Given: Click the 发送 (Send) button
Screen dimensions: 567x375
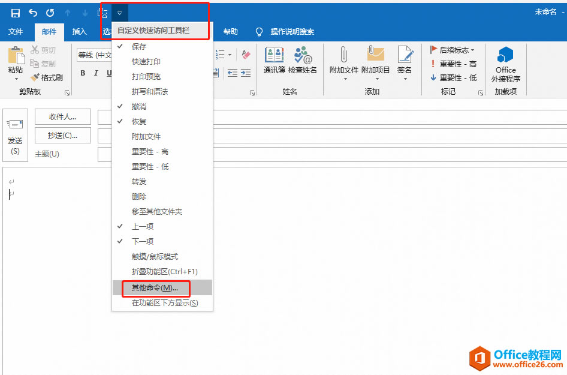Looking at the screenshot, I should (x=15, y=136).
